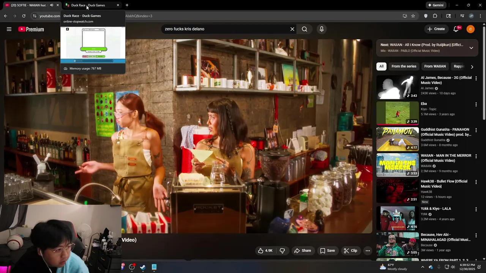Open weather widget Mostly cloudy
This screenshot has width=486, height=273.
pyautogui.click(x=393, y=267)
